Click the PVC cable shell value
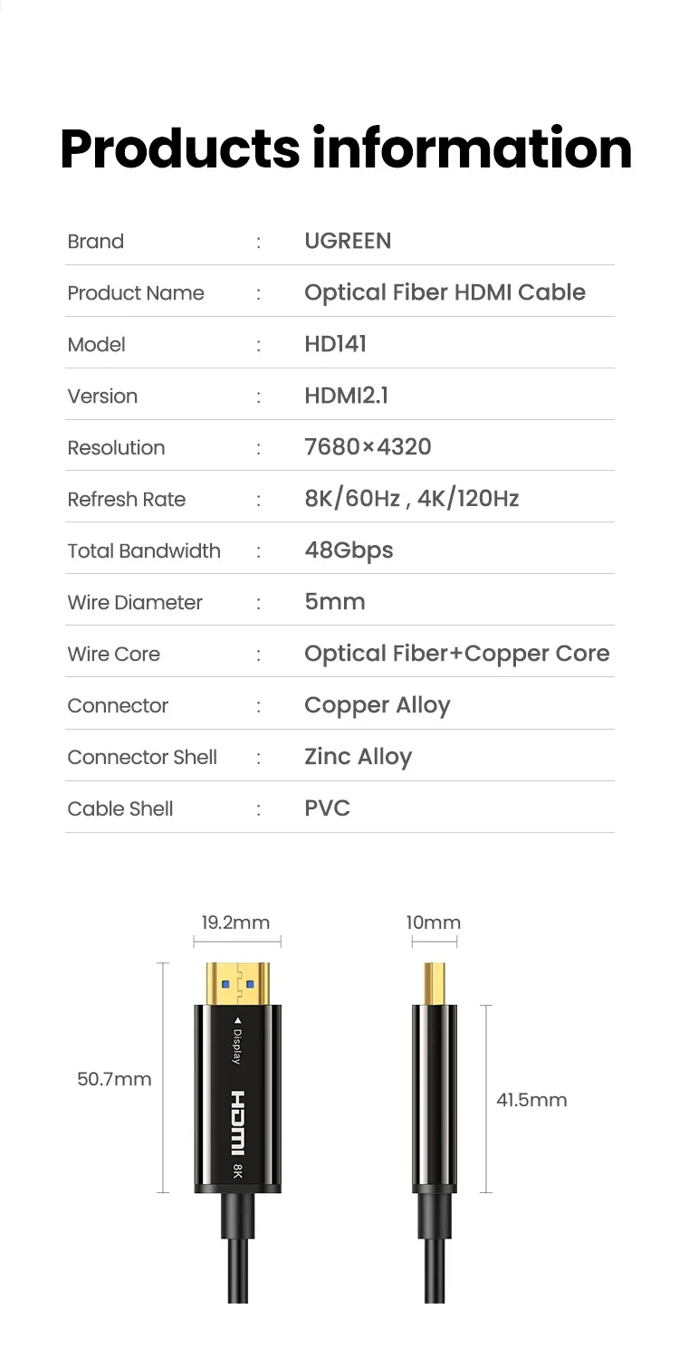This screenshot has height=1357, width=679. click(x=327, y=808)
